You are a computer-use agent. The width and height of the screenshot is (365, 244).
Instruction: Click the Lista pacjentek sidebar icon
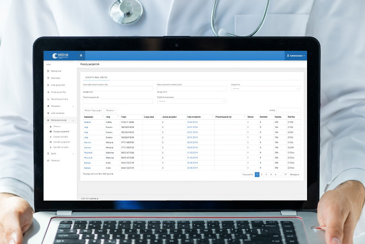coord(48,85)
